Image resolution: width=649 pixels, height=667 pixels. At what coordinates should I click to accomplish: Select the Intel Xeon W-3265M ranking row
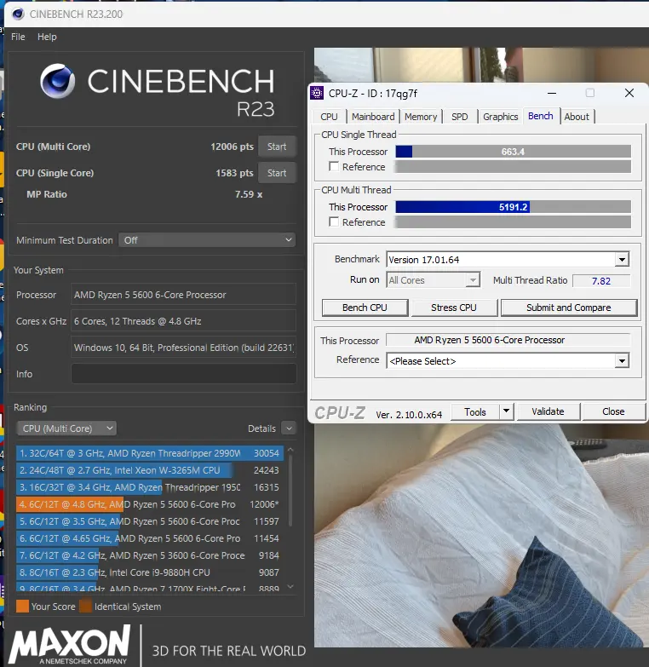point(150,470)
